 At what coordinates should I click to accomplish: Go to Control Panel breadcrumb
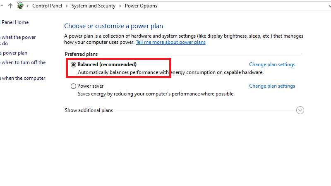(48, 6)
